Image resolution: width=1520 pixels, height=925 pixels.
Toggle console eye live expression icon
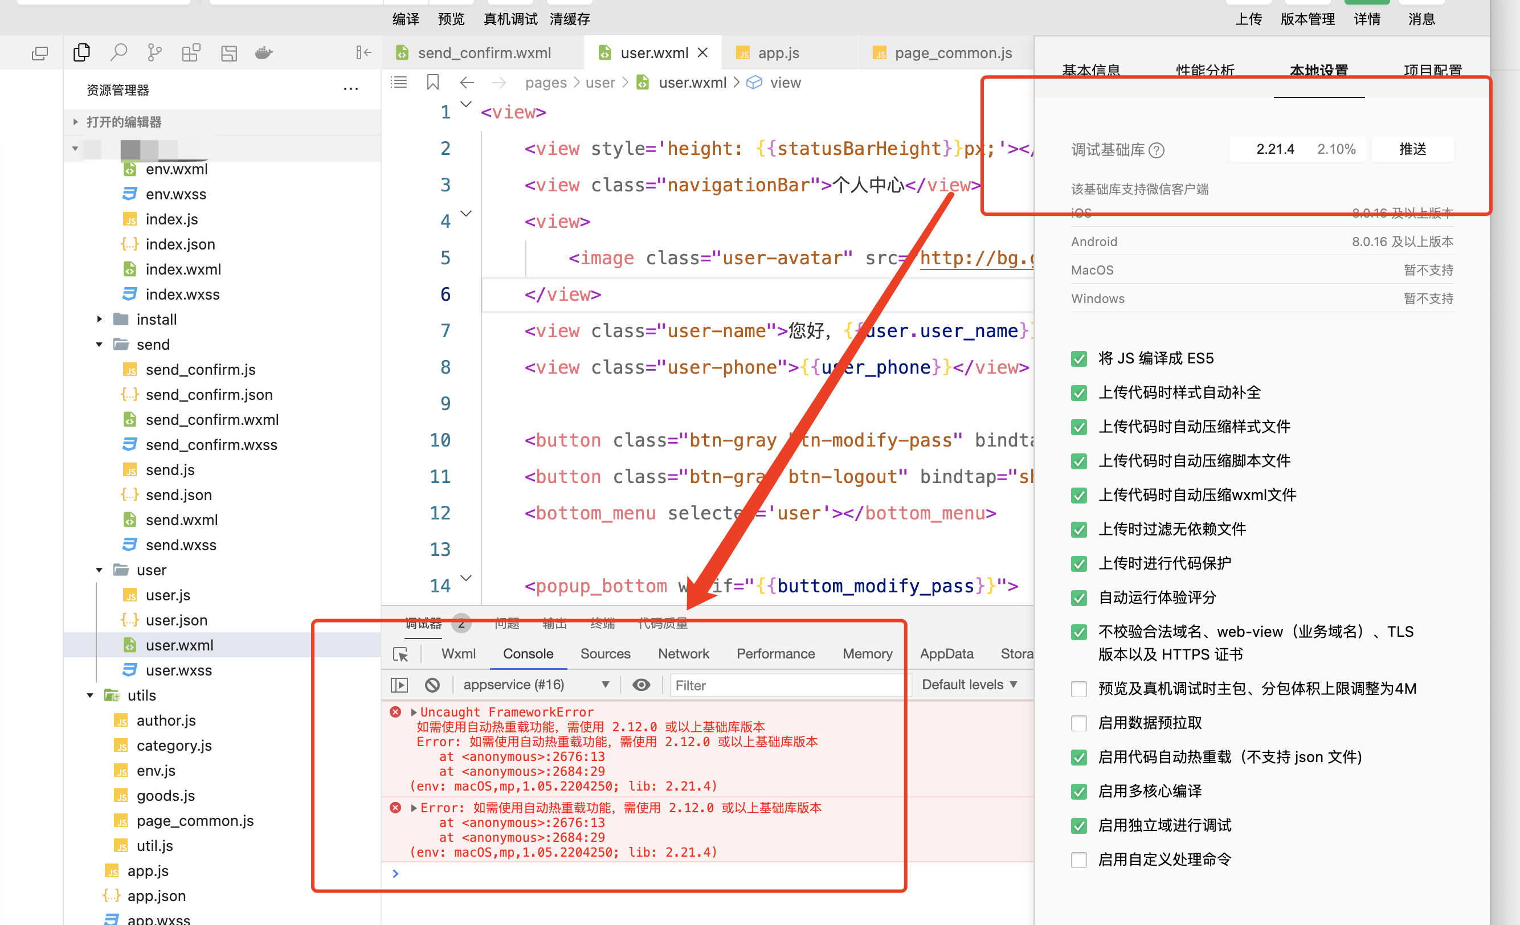[641, 685]
